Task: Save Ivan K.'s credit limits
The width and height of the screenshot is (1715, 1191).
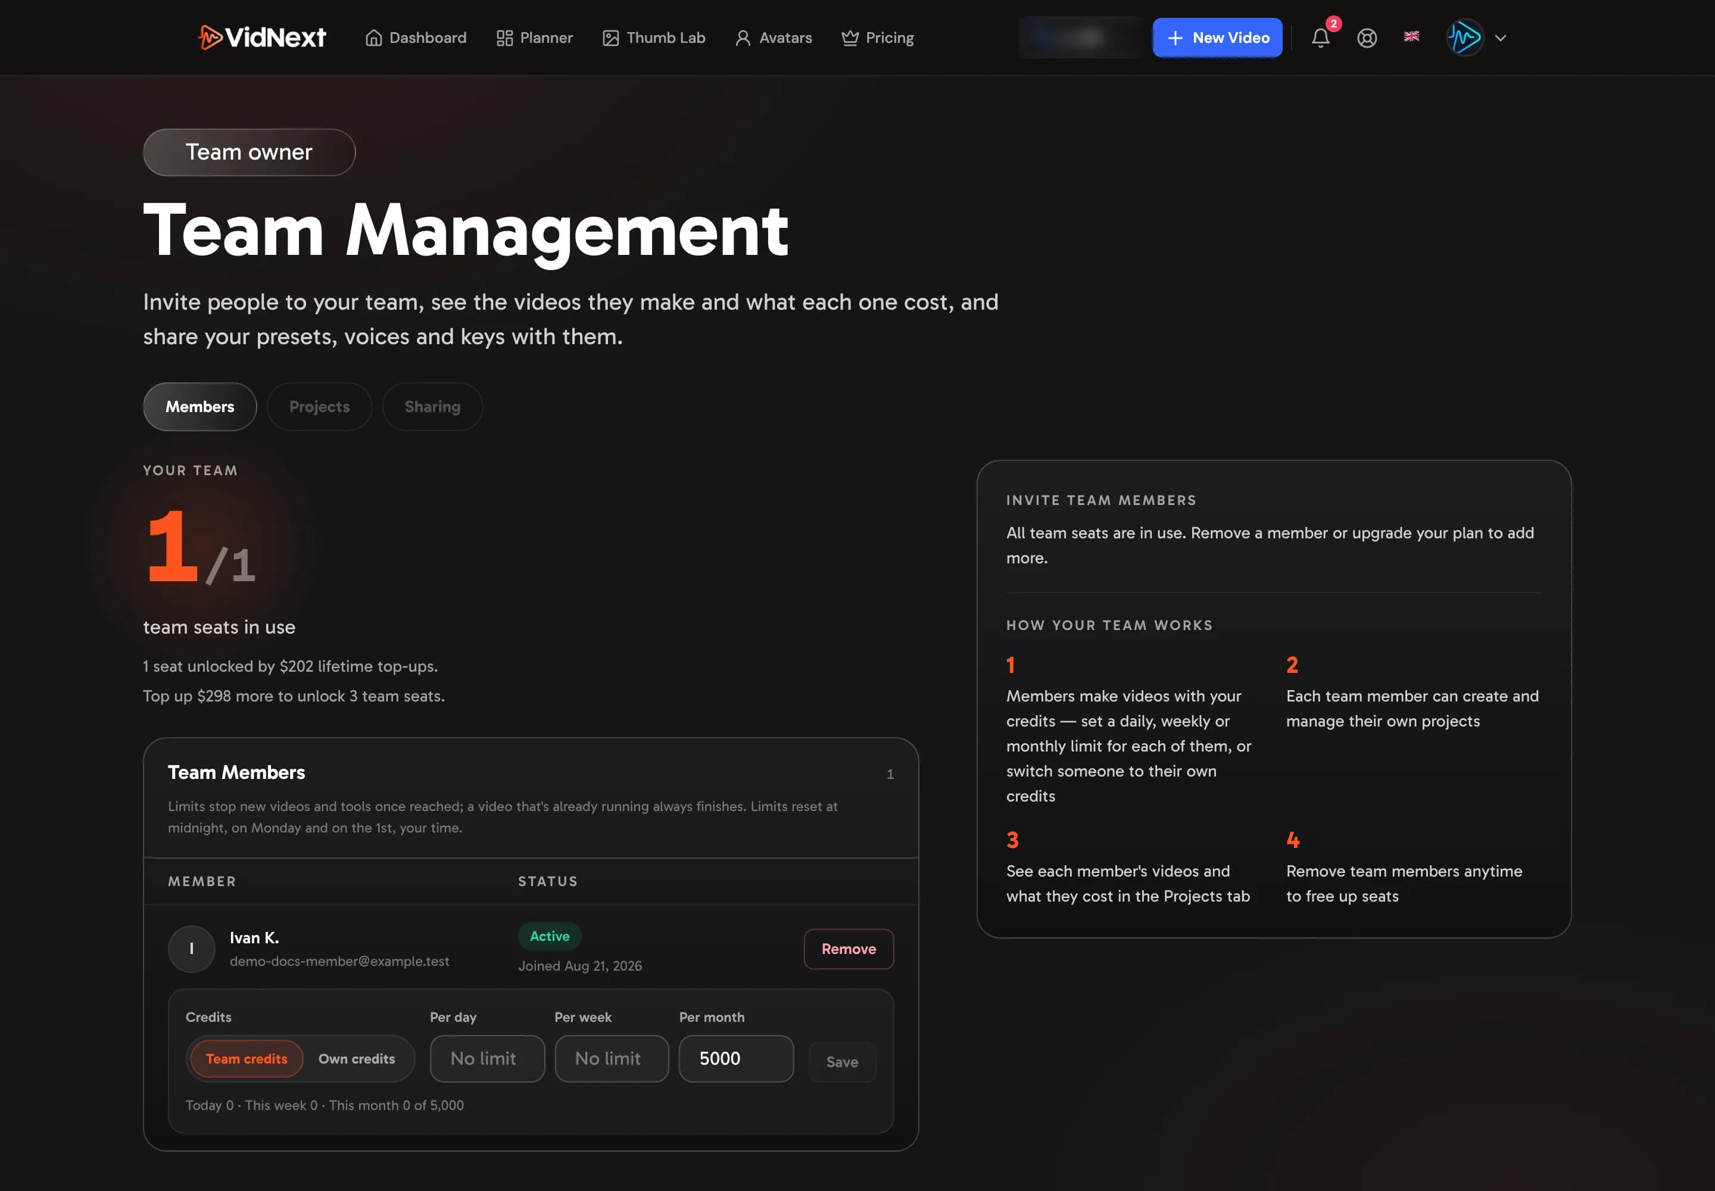Action: (x=842, y=1062)
